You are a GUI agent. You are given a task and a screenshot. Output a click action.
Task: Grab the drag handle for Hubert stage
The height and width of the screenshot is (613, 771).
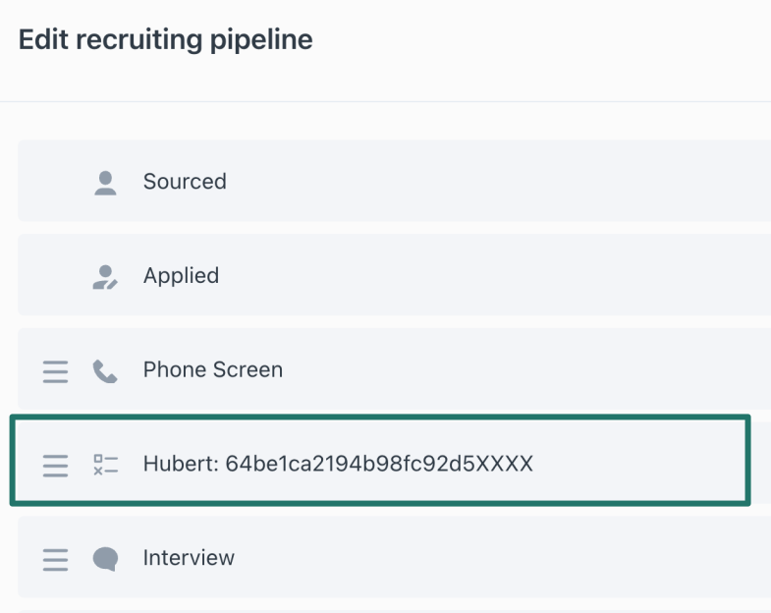click(x=56, y=466)
